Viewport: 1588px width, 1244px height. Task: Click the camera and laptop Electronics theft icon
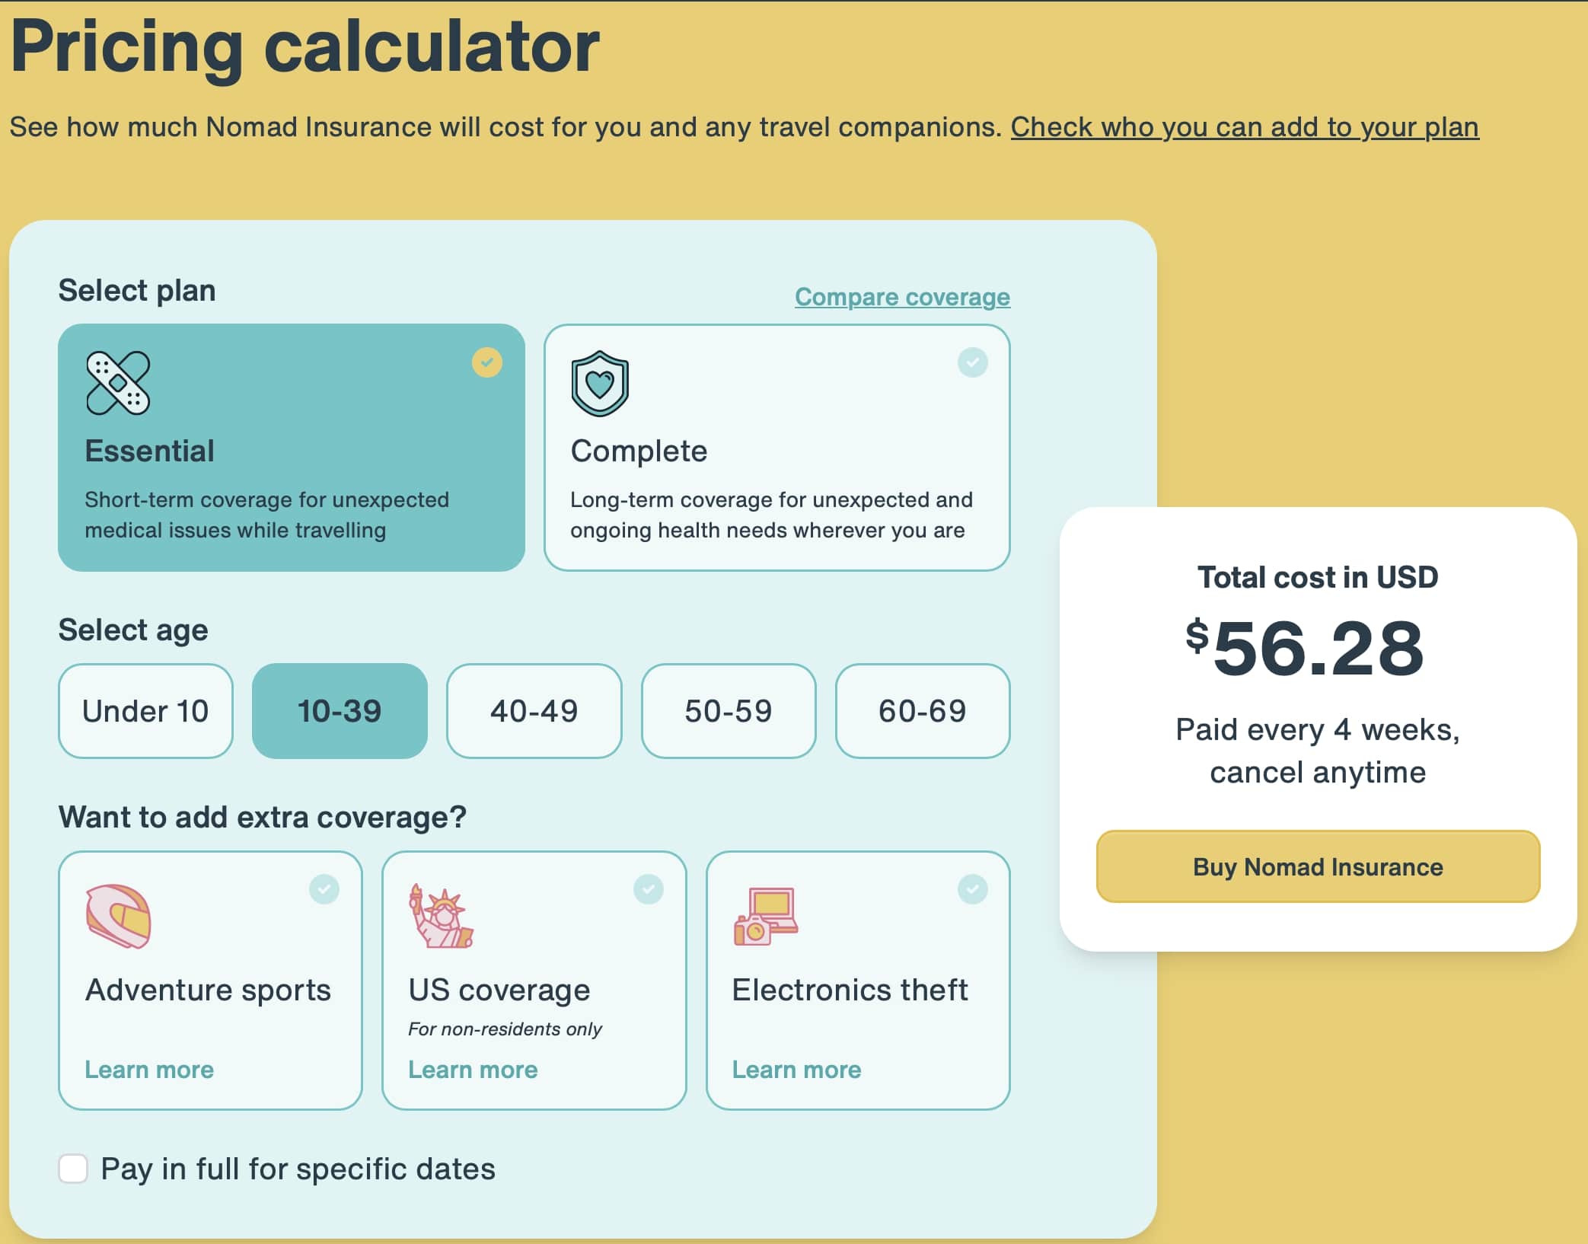[x=764, y=917]
